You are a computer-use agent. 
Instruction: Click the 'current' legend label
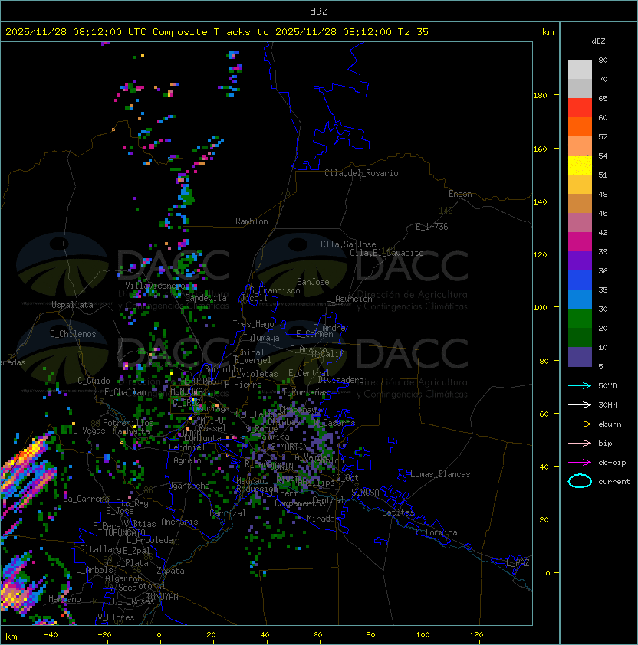click(614, 482)
